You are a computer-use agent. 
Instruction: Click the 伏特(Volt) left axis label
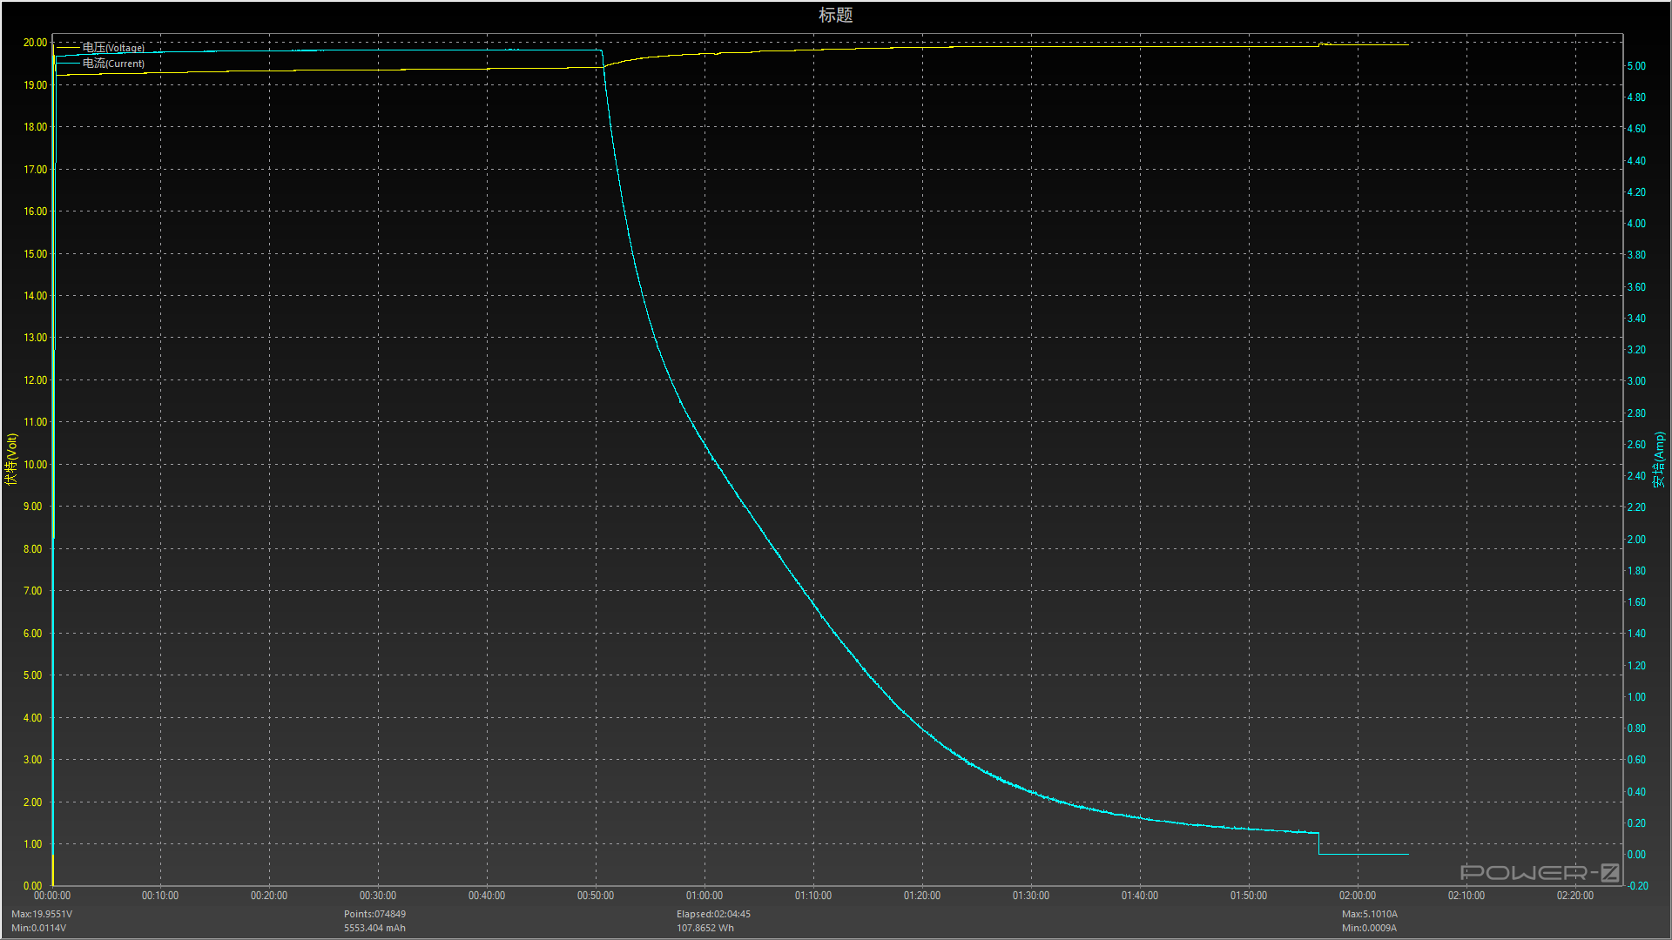(x=11, y=459)
